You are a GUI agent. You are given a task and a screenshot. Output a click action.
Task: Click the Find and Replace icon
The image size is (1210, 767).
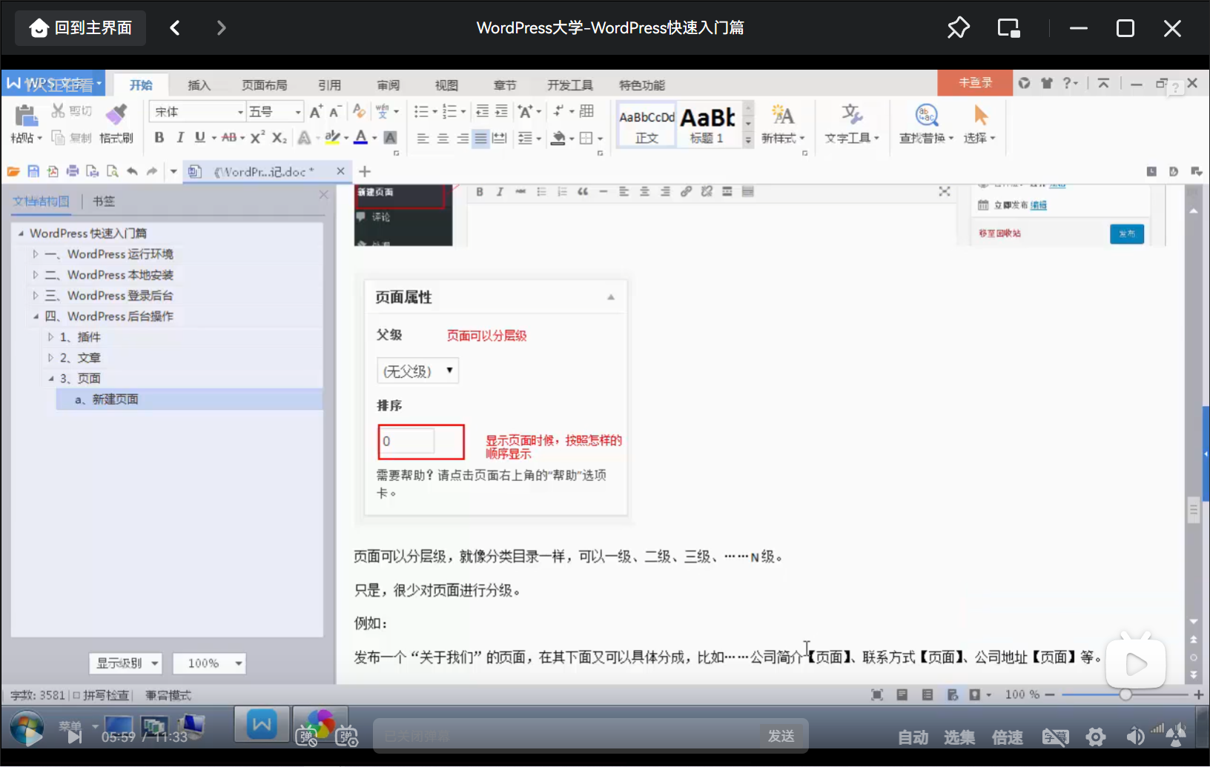(x=927, y=115)
